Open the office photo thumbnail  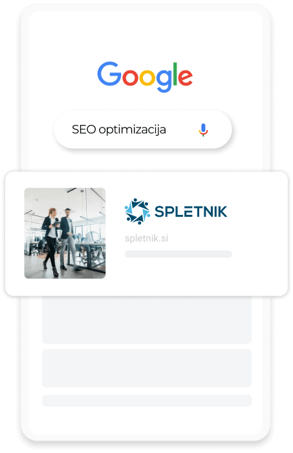tap(65, 233)
